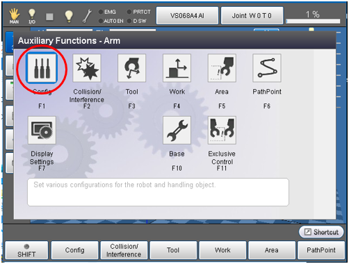Click the bottom Area function key
This screenshot has height=264, width=349.
click(x=272, y=250)
